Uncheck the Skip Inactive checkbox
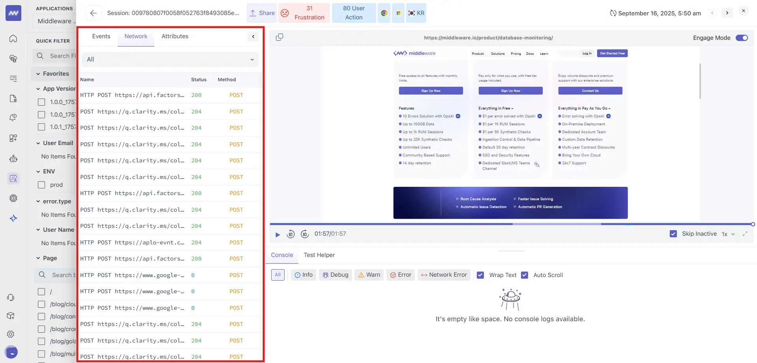This screenshot has height=363, width=757. (673, 234)
